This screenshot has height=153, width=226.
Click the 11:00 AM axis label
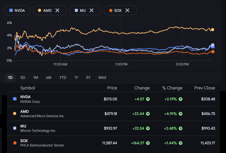pyautogui.click(x=60, y=64)
